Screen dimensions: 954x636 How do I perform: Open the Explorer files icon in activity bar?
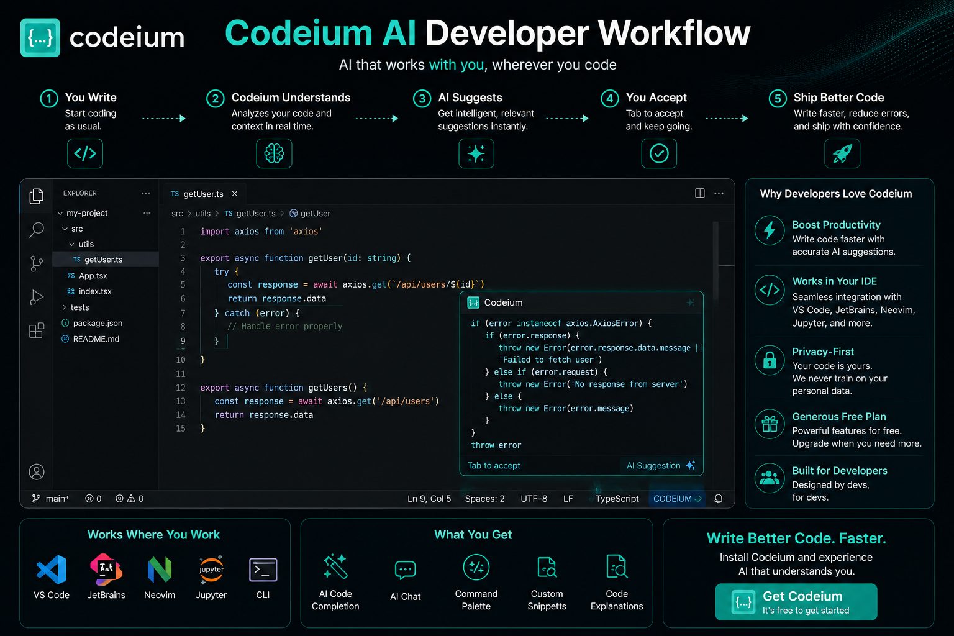[37, 196]
